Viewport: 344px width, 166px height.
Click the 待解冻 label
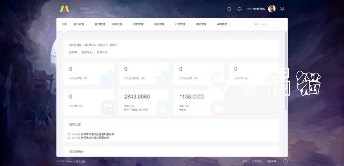coord(182,110)
